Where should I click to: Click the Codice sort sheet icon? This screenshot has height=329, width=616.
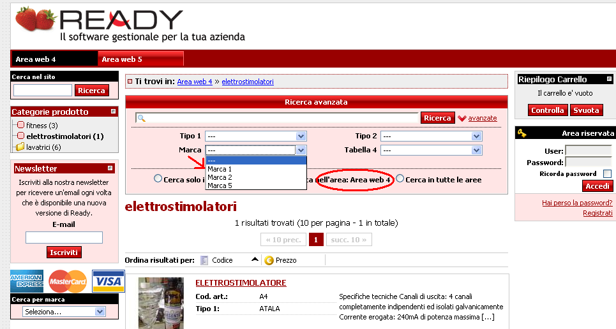(x=204, y=260)
